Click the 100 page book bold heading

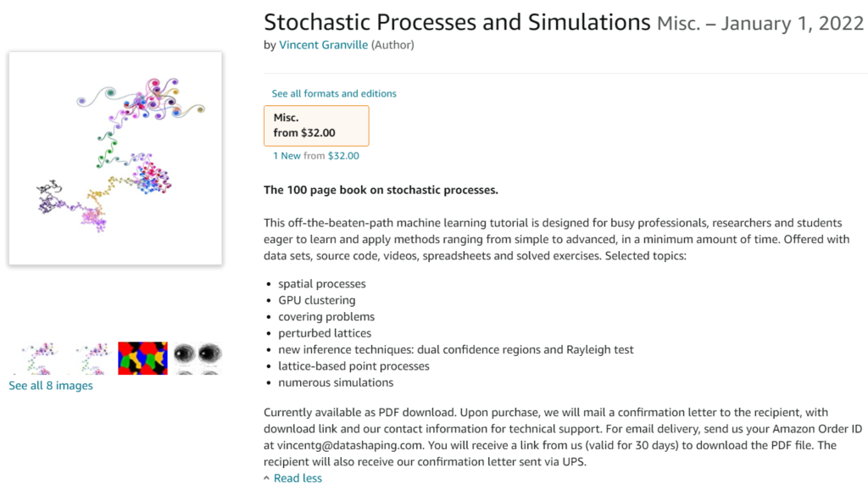pos(381,190)
